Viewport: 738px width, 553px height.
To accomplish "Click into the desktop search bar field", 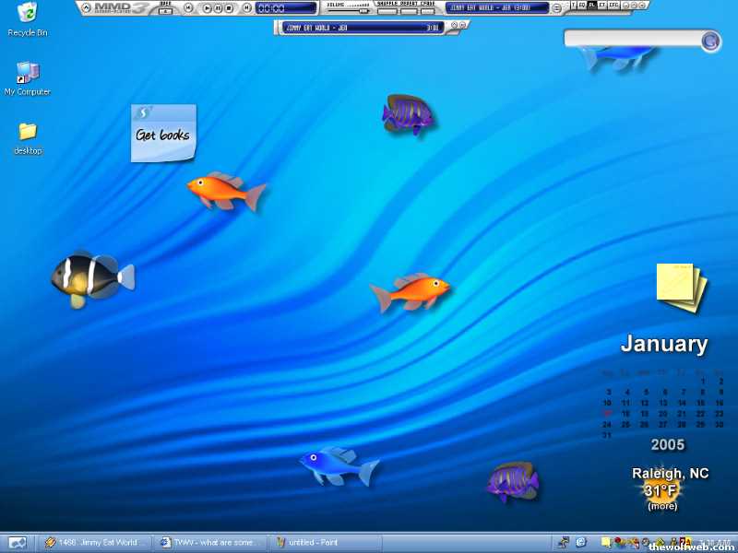I will (633, 39).
